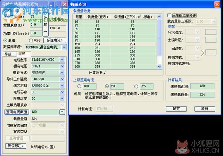The width and height of the screenshot is (223, 156).
Task: Select table row with 截面 95
Action: pos(115,40)
